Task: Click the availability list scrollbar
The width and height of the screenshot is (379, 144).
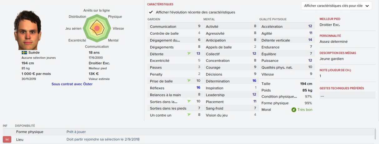Action: pos(375,135)
